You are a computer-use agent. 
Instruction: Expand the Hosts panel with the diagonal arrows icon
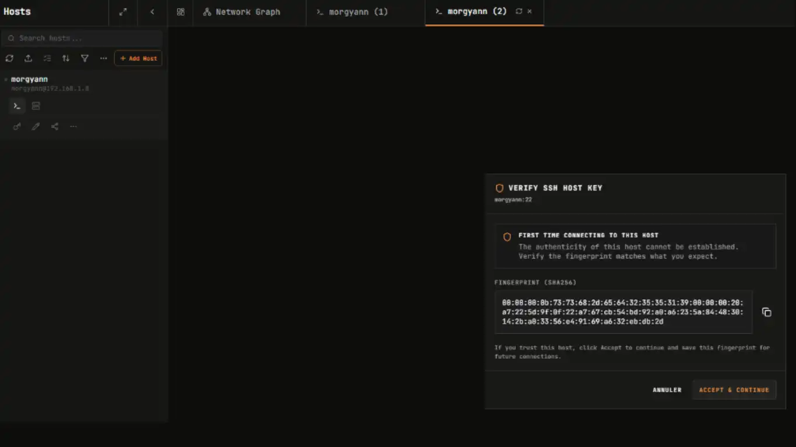[x=123, y=12]
